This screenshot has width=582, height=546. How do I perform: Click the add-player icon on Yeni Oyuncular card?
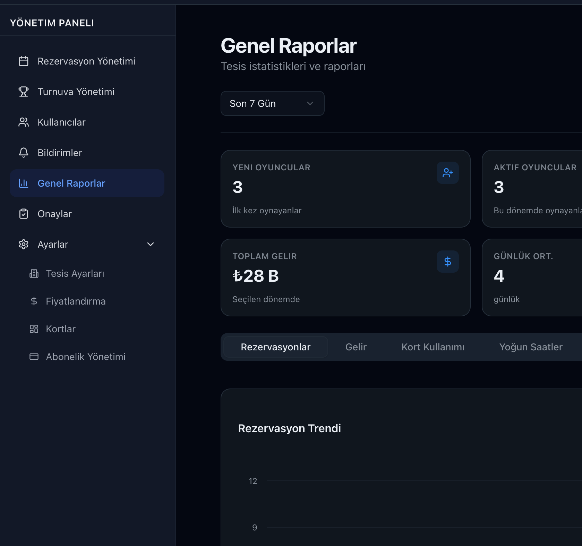point(447,173)
